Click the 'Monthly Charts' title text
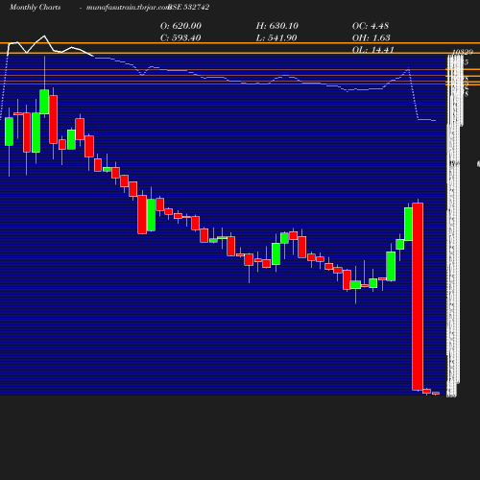Screen dimensions: 480x480 point(36,8)
